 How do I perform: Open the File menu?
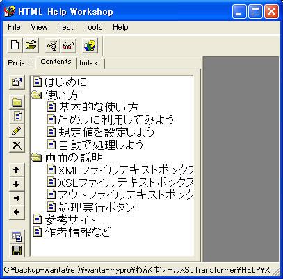pos(14,27)
